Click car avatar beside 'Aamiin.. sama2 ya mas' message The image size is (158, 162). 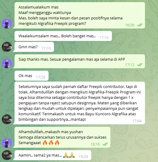(7, 155)
